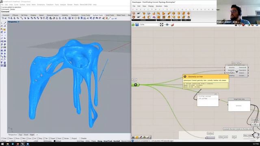Toggle Quad osnap checkbox
This screenshot has height=146, width=260.
pyautogui.click(x=50, y=138)
